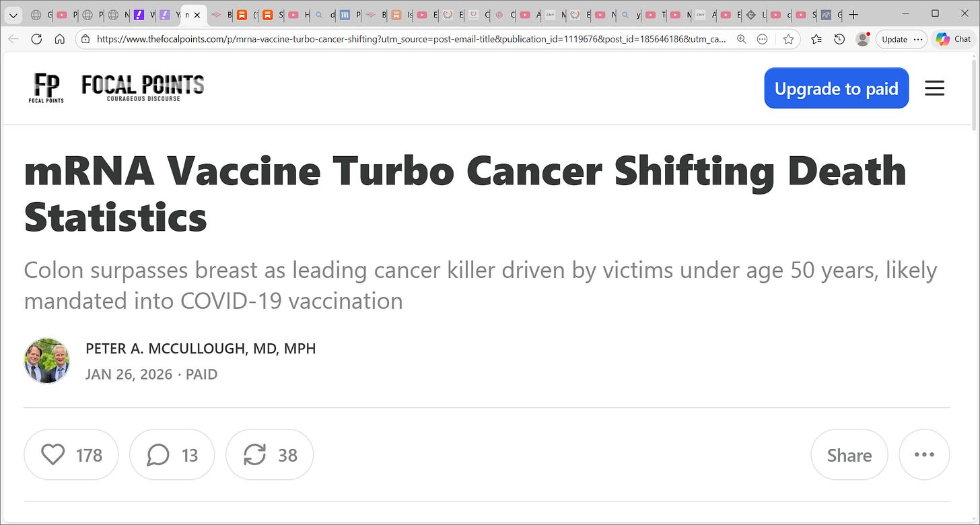Screen dimensions: 980x525
Task: Open the browser profile avatar
Action: (x=862, y=39)
